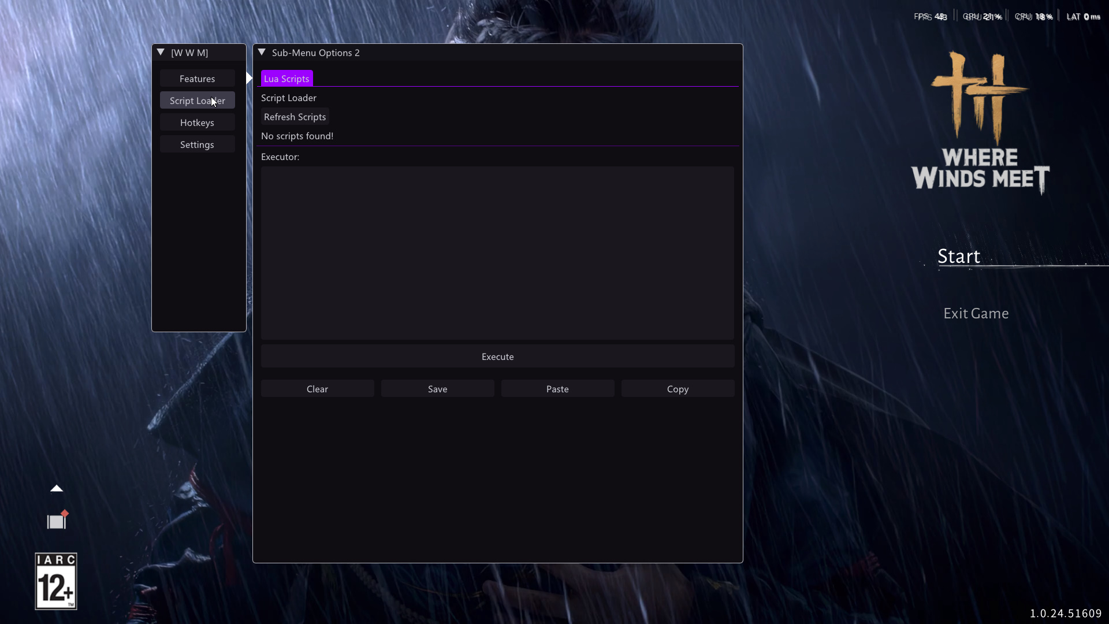Run the script with Execute
Screen dimensions: 1109x624
(498, 356)
